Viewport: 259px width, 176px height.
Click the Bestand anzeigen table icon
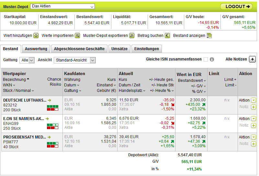(x=209, y=36)
